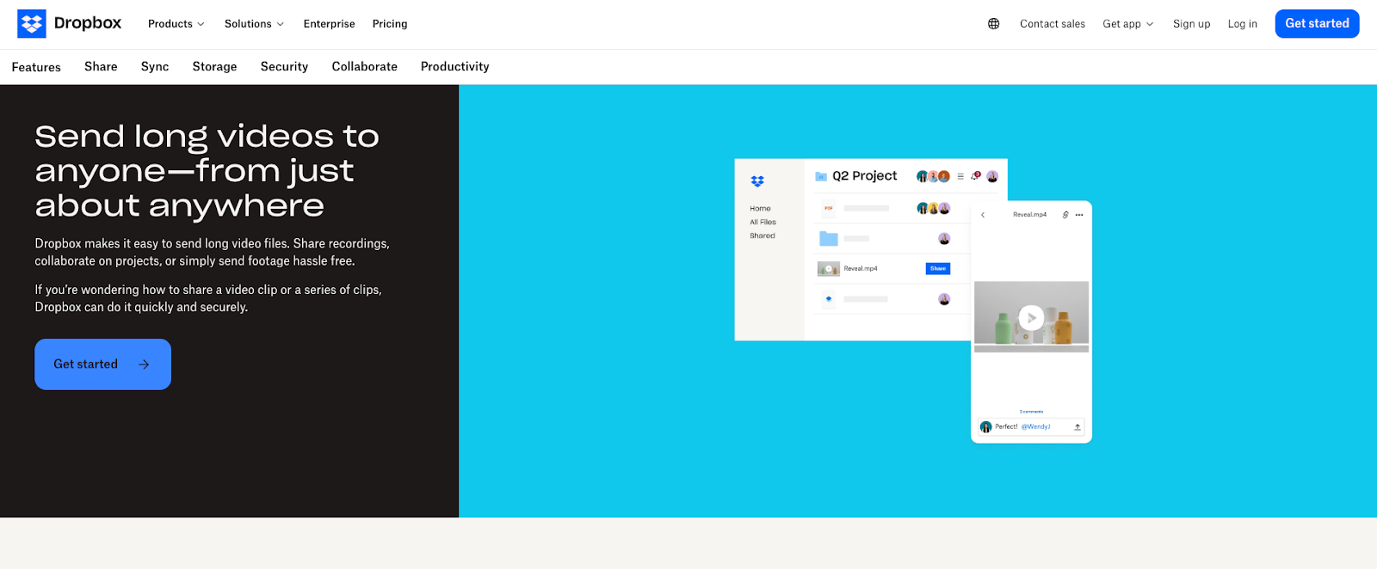Image resolution: width=1377 pixels, height=569 pixels.
Task: Click the link icon in the Reveal.mp4 panel
Action: point(1065,215)
